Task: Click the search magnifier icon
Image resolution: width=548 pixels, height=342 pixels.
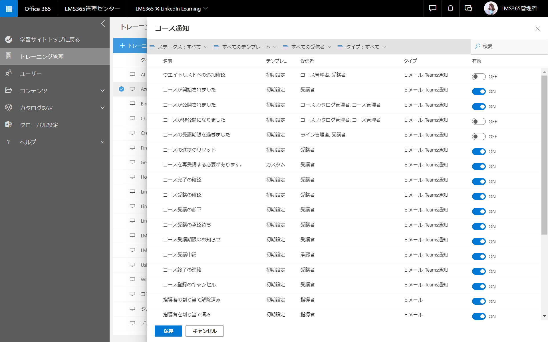Action: [477, 46]
